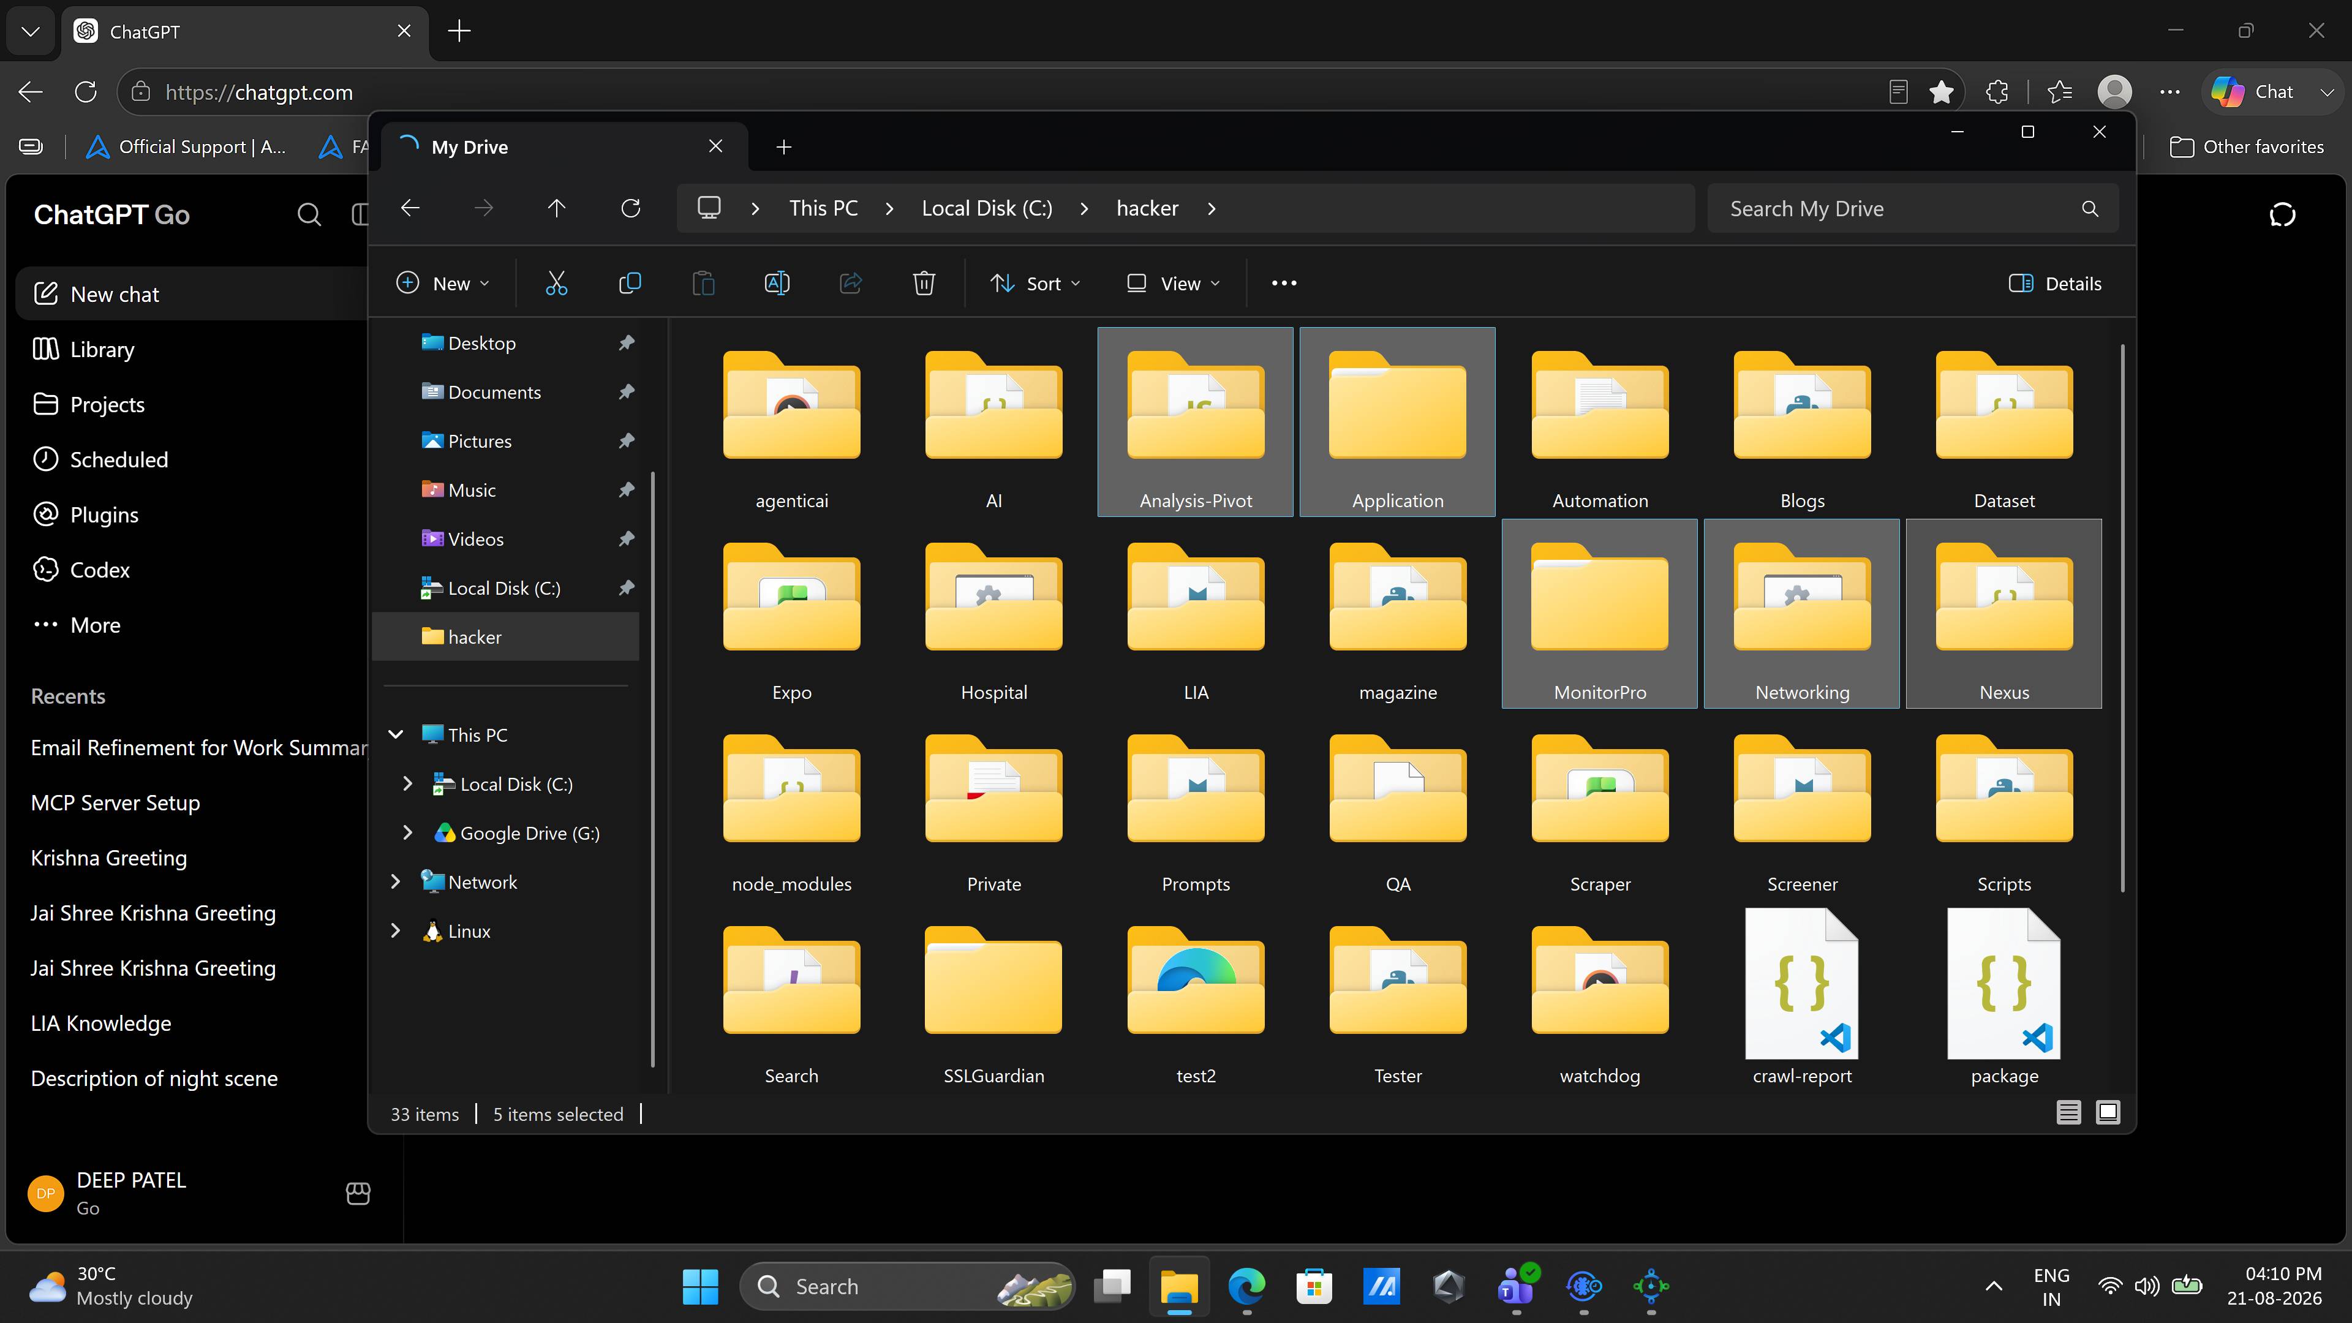Viewport: 2352px width, 1323px height.
Task: Switch to large thumbnails view icon
Action: pyautogui.click(x=2108, y=1112)
